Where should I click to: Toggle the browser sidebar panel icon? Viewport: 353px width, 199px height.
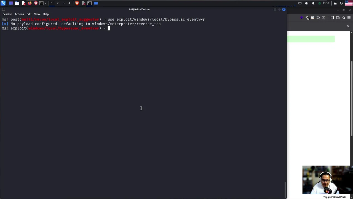(332, 18)
